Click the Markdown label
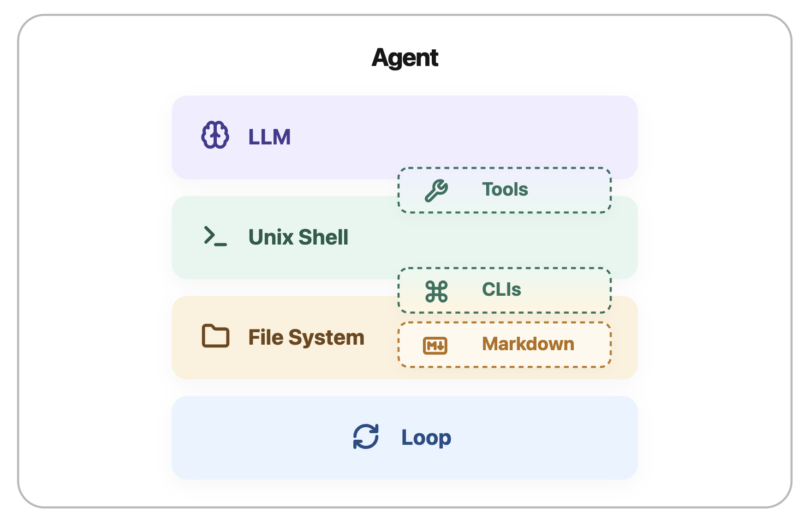The width and height of the screenshot is (810, 526). coord(528,344)
